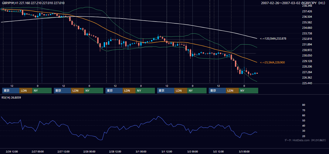Screen dimensions: 329x154
Task: Click RSI scale level 60
Action: [304, 115]
